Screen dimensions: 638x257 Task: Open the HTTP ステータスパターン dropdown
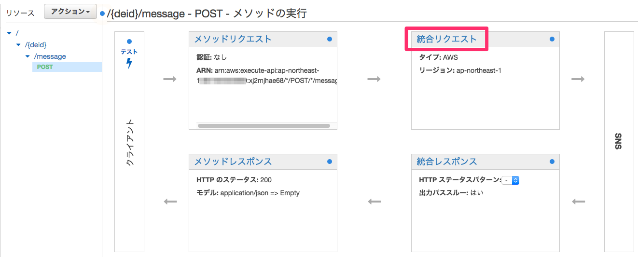coord(511,180)
